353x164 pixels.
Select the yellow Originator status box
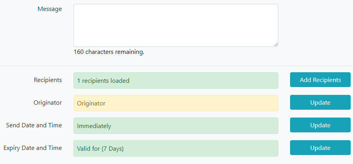coord(176,103)
